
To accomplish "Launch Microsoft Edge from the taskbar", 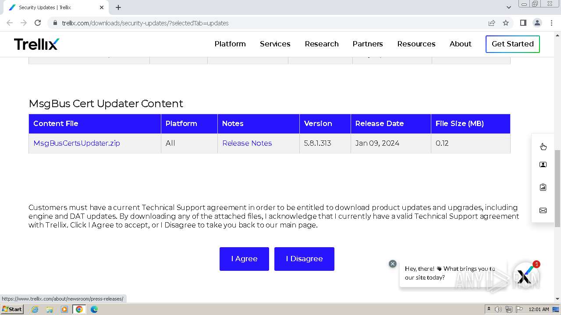I will pyautogui.click(x=94, y=309).
